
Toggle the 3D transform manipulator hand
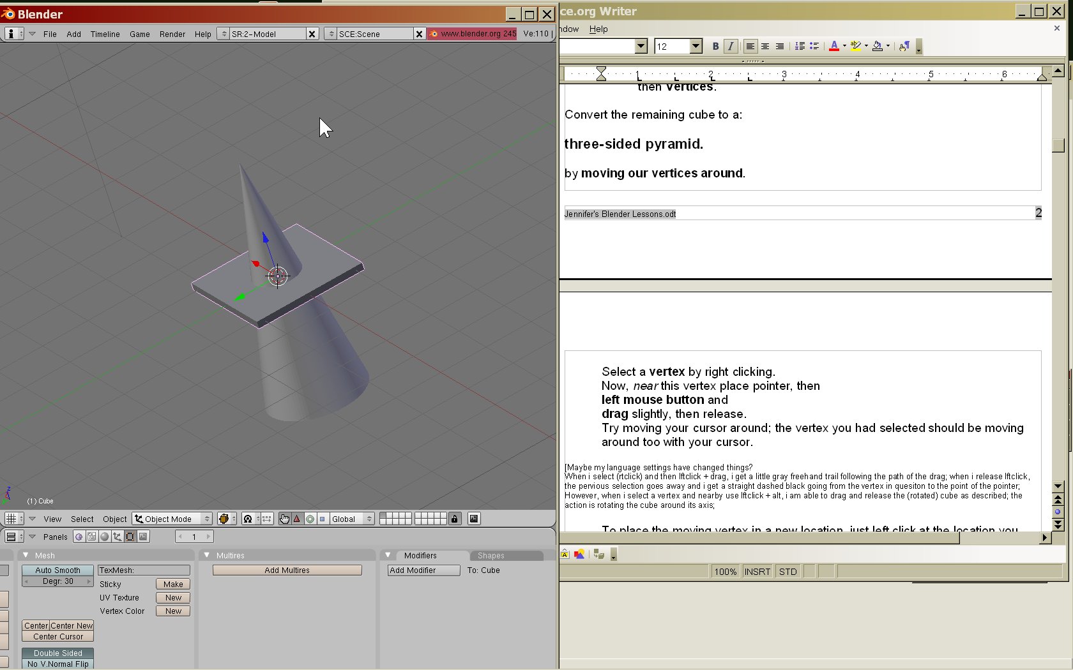coord(284,519)
